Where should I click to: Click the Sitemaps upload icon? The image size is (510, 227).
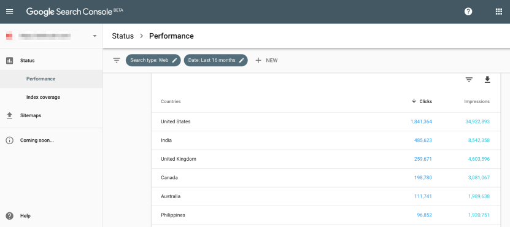9,115
